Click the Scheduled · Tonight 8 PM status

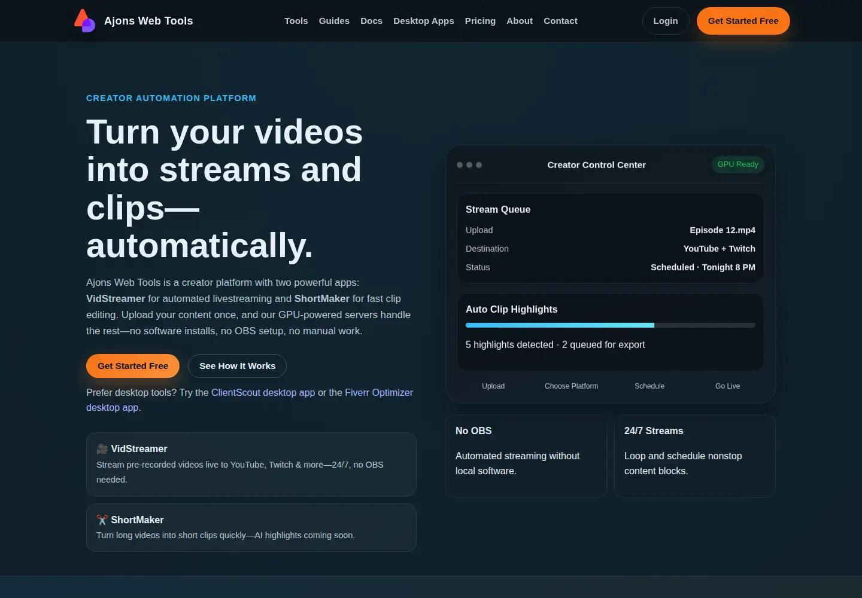coord(703,267)
